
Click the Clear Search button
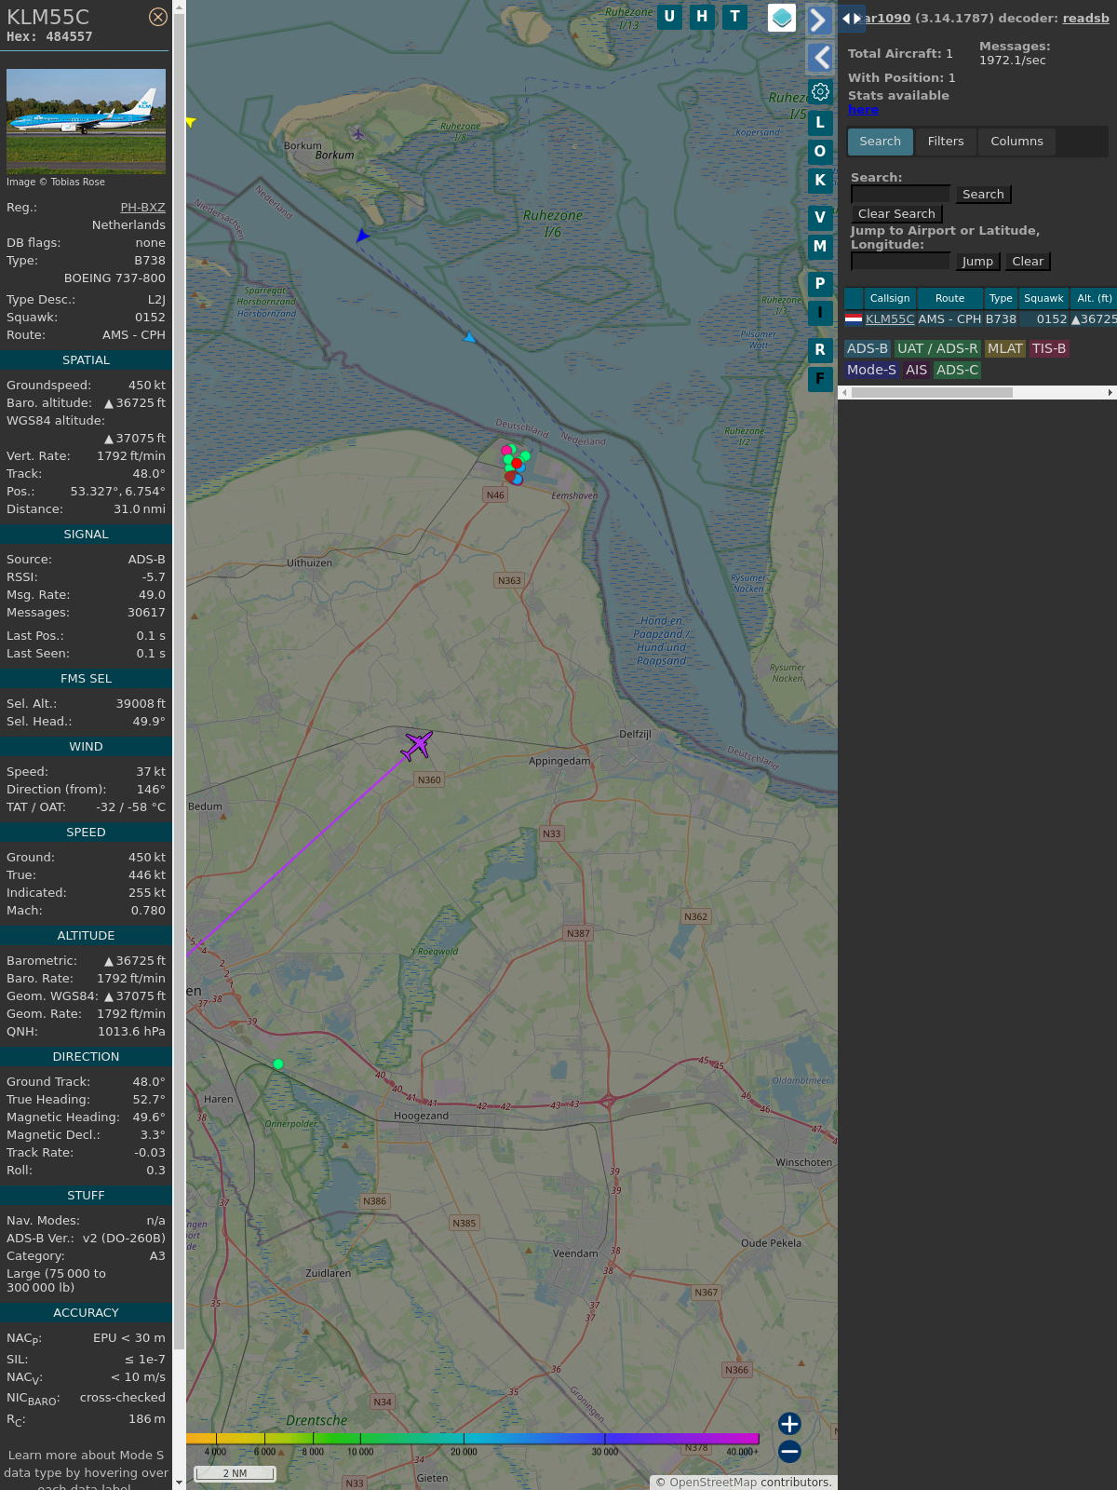click(896, 214)
